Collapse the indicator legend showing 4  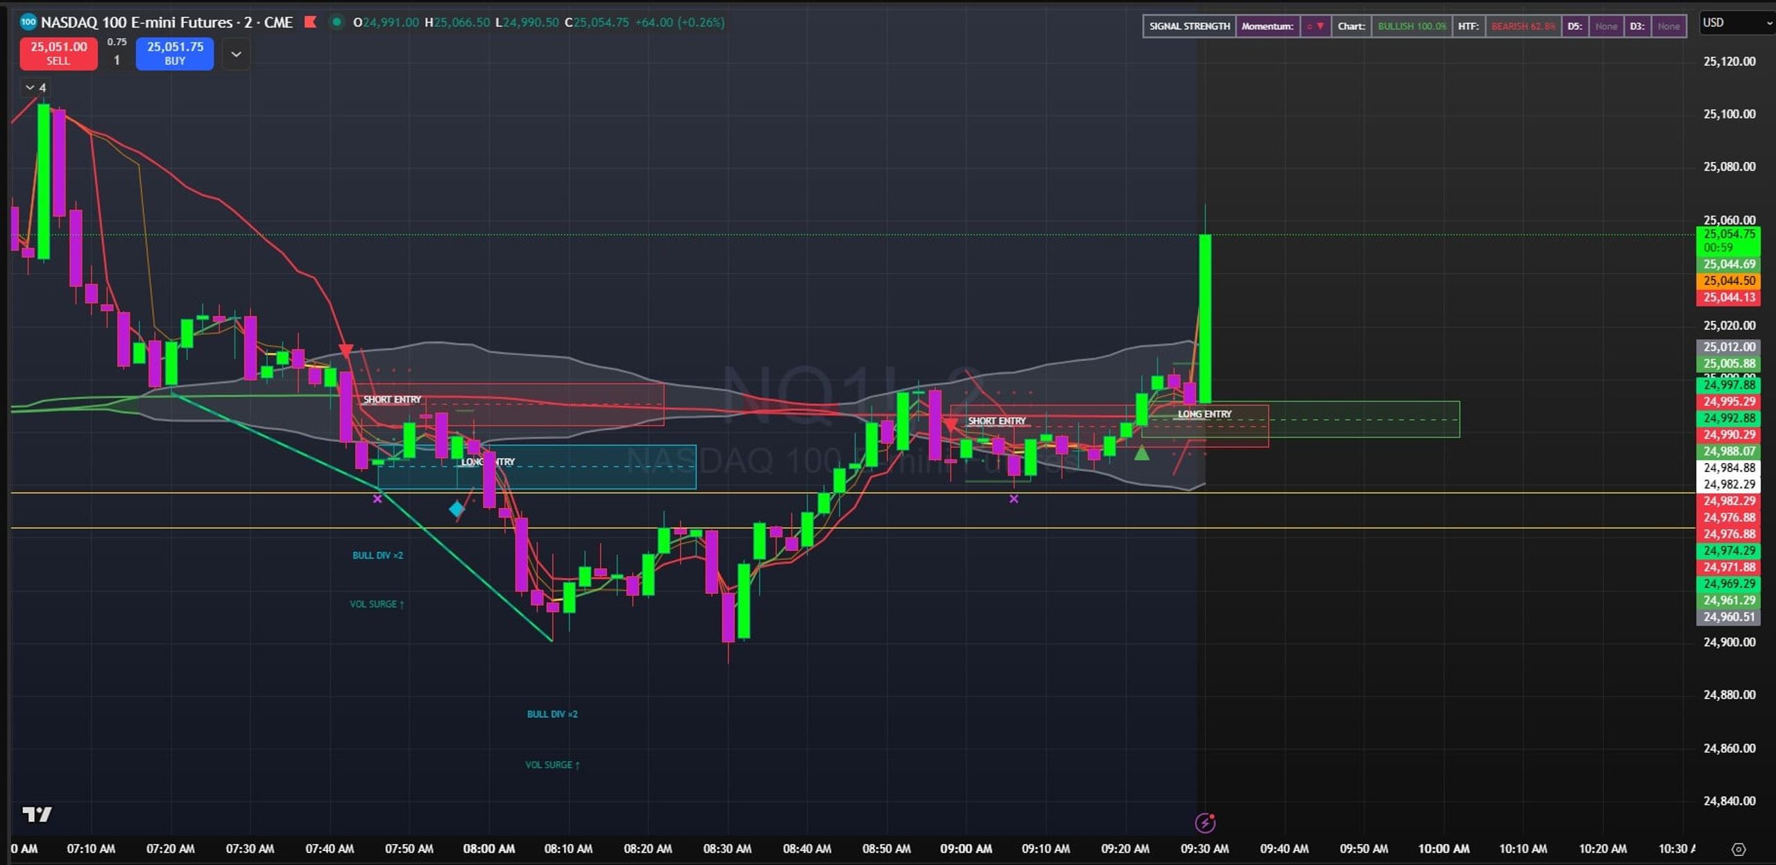35,87
